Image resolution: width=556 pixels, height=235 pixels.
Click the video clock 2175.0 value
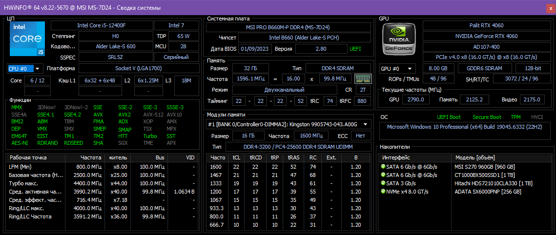click(x=532, y=100)
